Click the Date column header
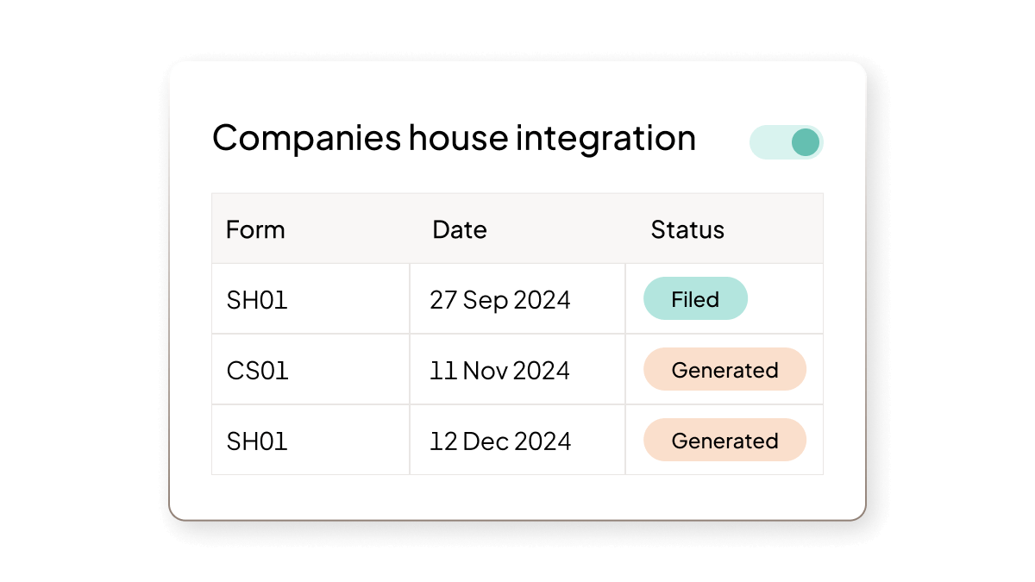1035x582 pixels. 460,229
